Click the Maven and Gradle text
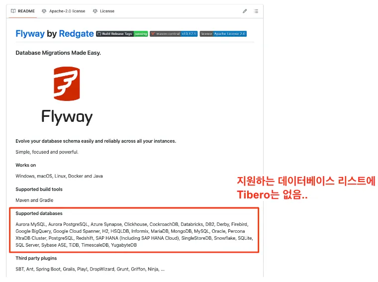This screenshot has width=378, height=282. (x=34, y=200)
